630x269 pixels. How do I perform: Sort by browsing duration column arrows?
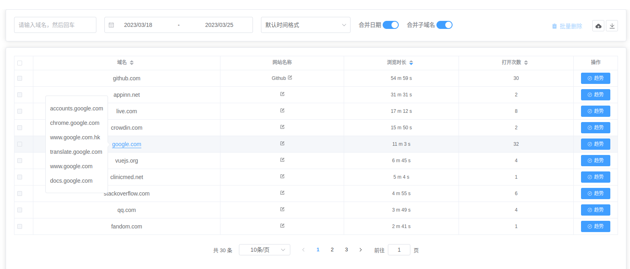(411, 63)
